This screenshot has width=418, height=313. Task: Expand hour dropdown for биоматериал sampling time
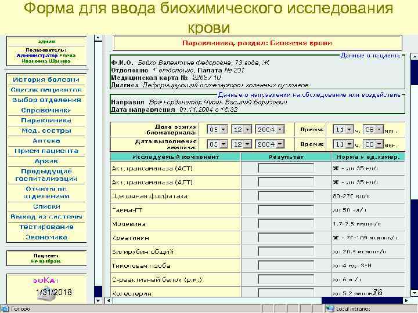click(x=349, y=129)
